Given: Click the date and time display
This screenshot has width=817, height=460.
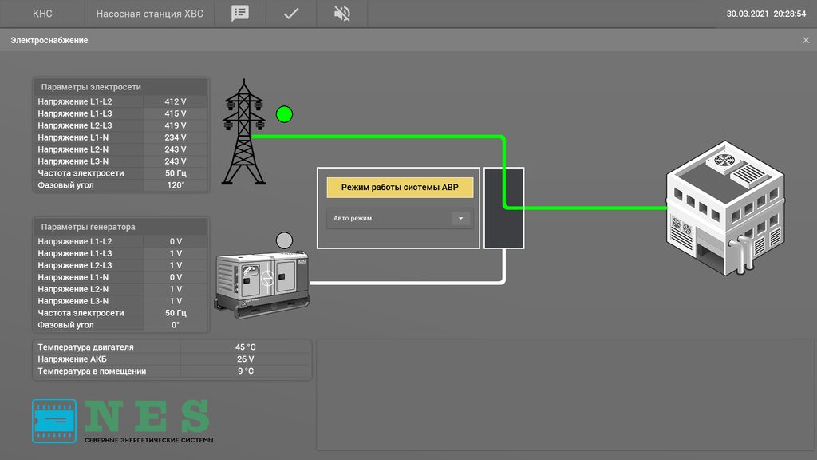Looking at the screenshot, I should pos(766,14).
